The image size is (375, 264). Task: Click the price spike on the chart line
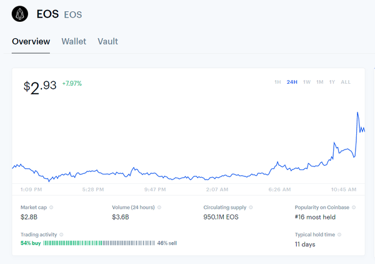point(357,113)
